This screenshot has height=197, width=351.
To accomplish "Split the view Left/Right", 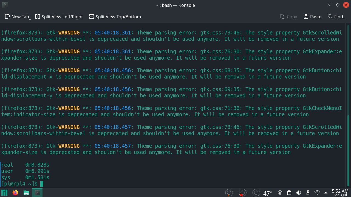I will (59, 17).
